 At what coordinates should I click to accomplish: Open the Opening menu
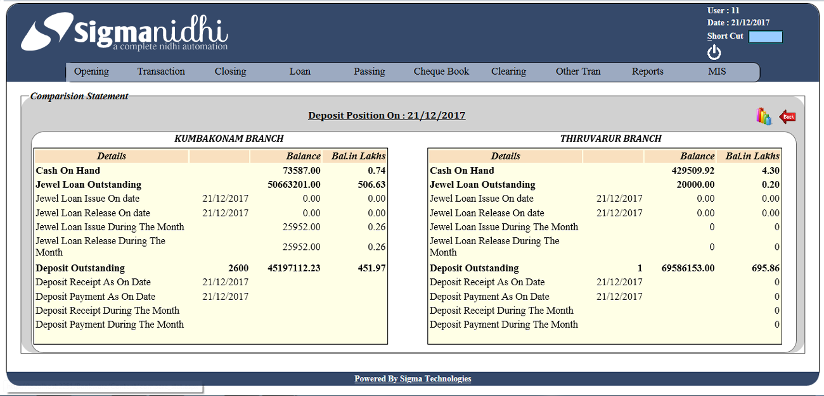pyautogui.click(x=91, y=71)
